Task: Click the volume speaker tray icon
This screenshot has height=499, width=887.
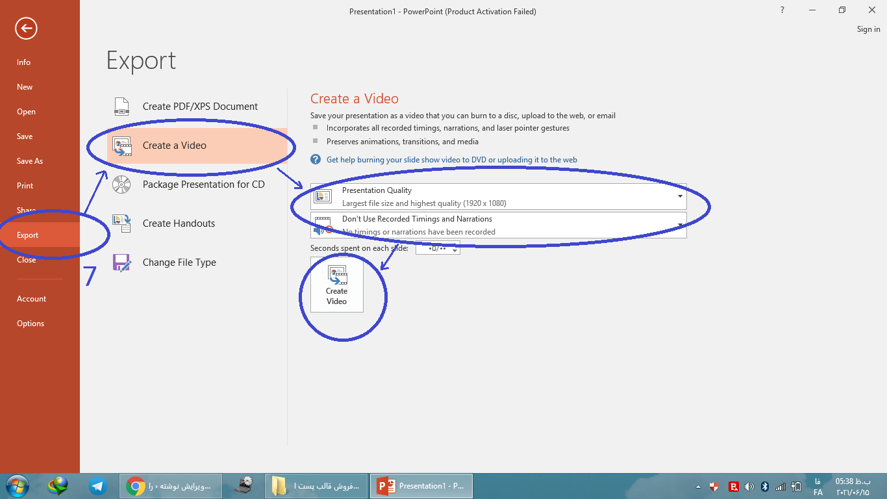Action: click(x=749, y=487)
